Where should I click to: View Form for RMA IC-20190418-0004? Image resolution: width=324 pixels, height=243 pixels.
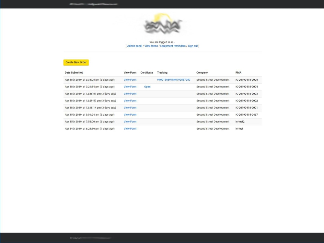point(130,87)
